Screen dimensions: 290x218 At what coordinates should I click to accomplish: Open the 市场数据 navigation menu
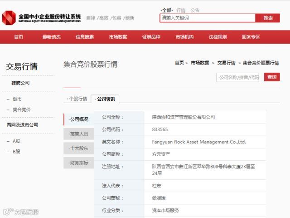118,37
